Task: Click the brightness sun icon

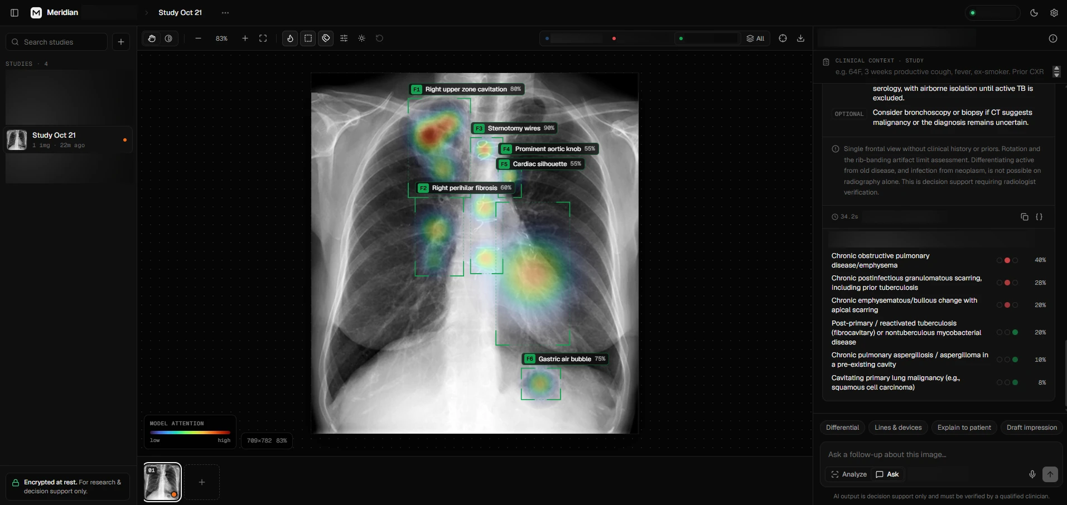Action: [x=361, y=38]
